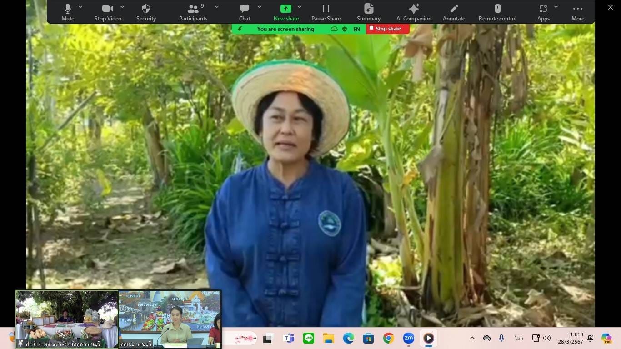Mute the microphone in Zoom toolbar
The width and height of the screenshot is (621, 349).
68,12
